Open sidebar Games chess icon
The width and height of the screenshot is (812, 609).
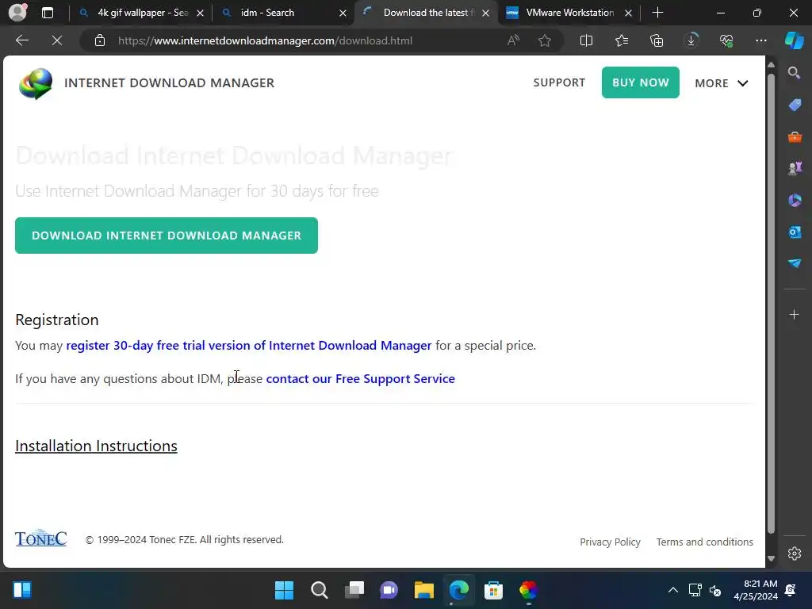point(795,168)
